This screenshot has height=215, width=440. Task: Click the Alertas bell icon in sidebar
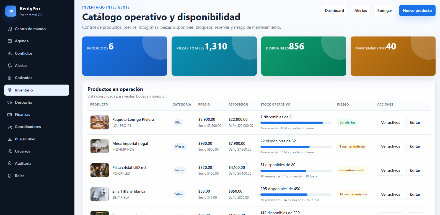(10, 65)
